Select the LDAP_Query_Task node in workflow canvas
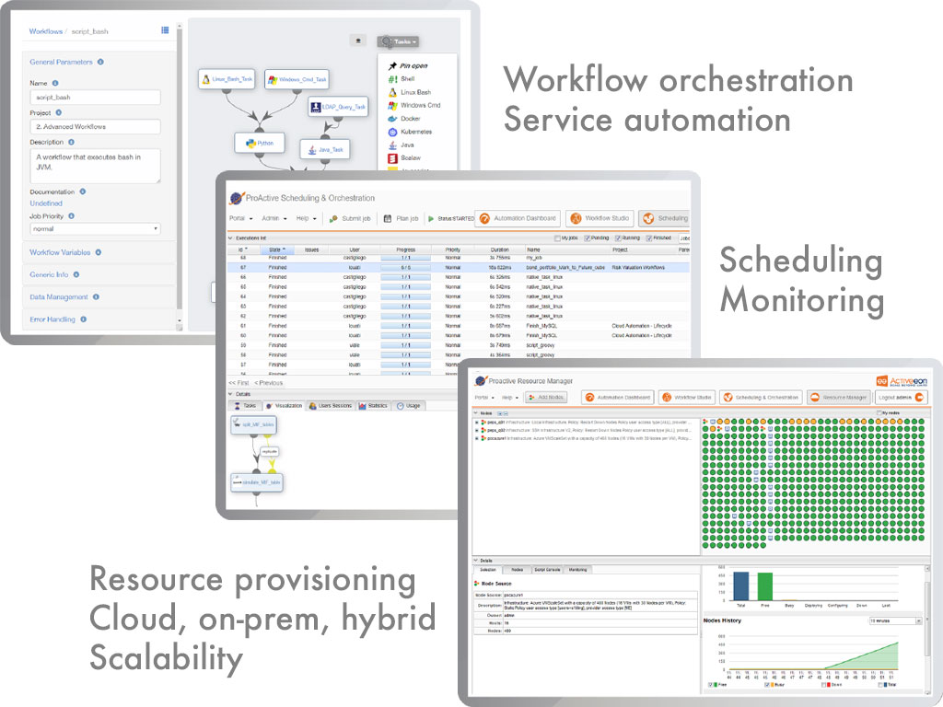943x707 pixels. point(338,107)
